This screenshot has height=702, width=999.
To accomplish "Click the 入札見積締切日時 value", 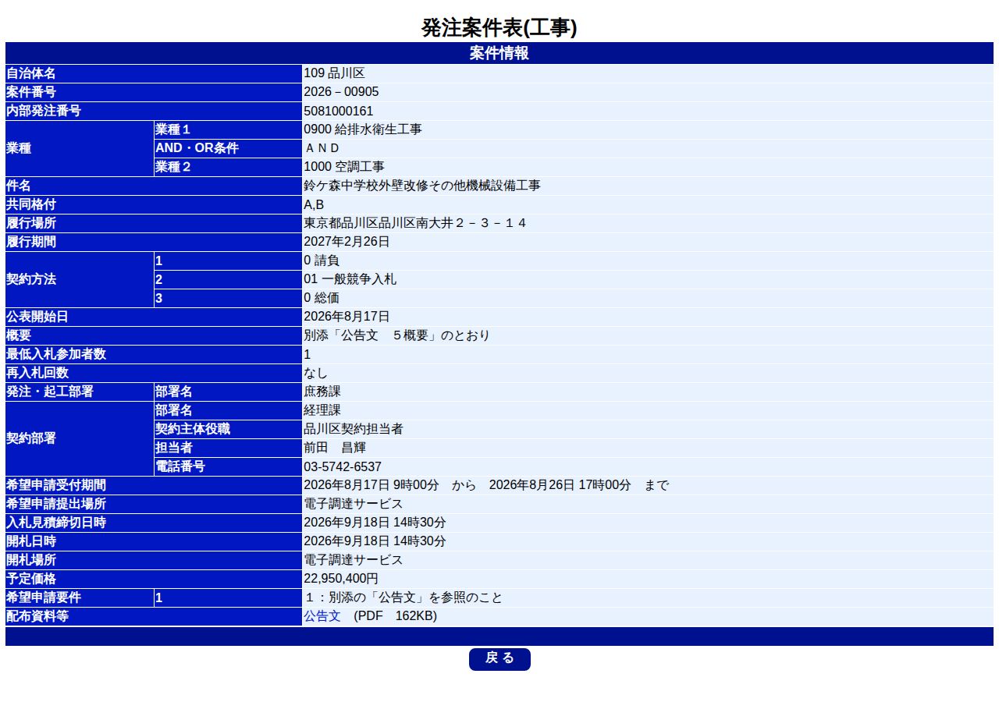I will click(375, 523).
